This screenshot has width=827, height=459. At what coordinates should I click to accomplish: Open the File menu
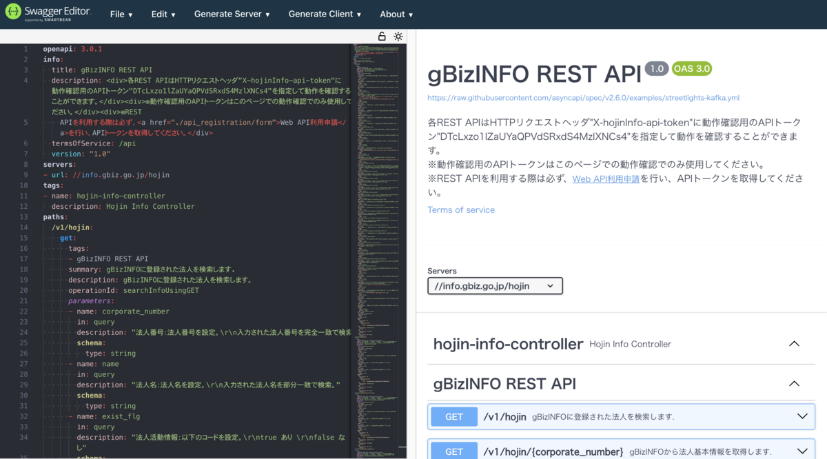(x=121, y=13)
